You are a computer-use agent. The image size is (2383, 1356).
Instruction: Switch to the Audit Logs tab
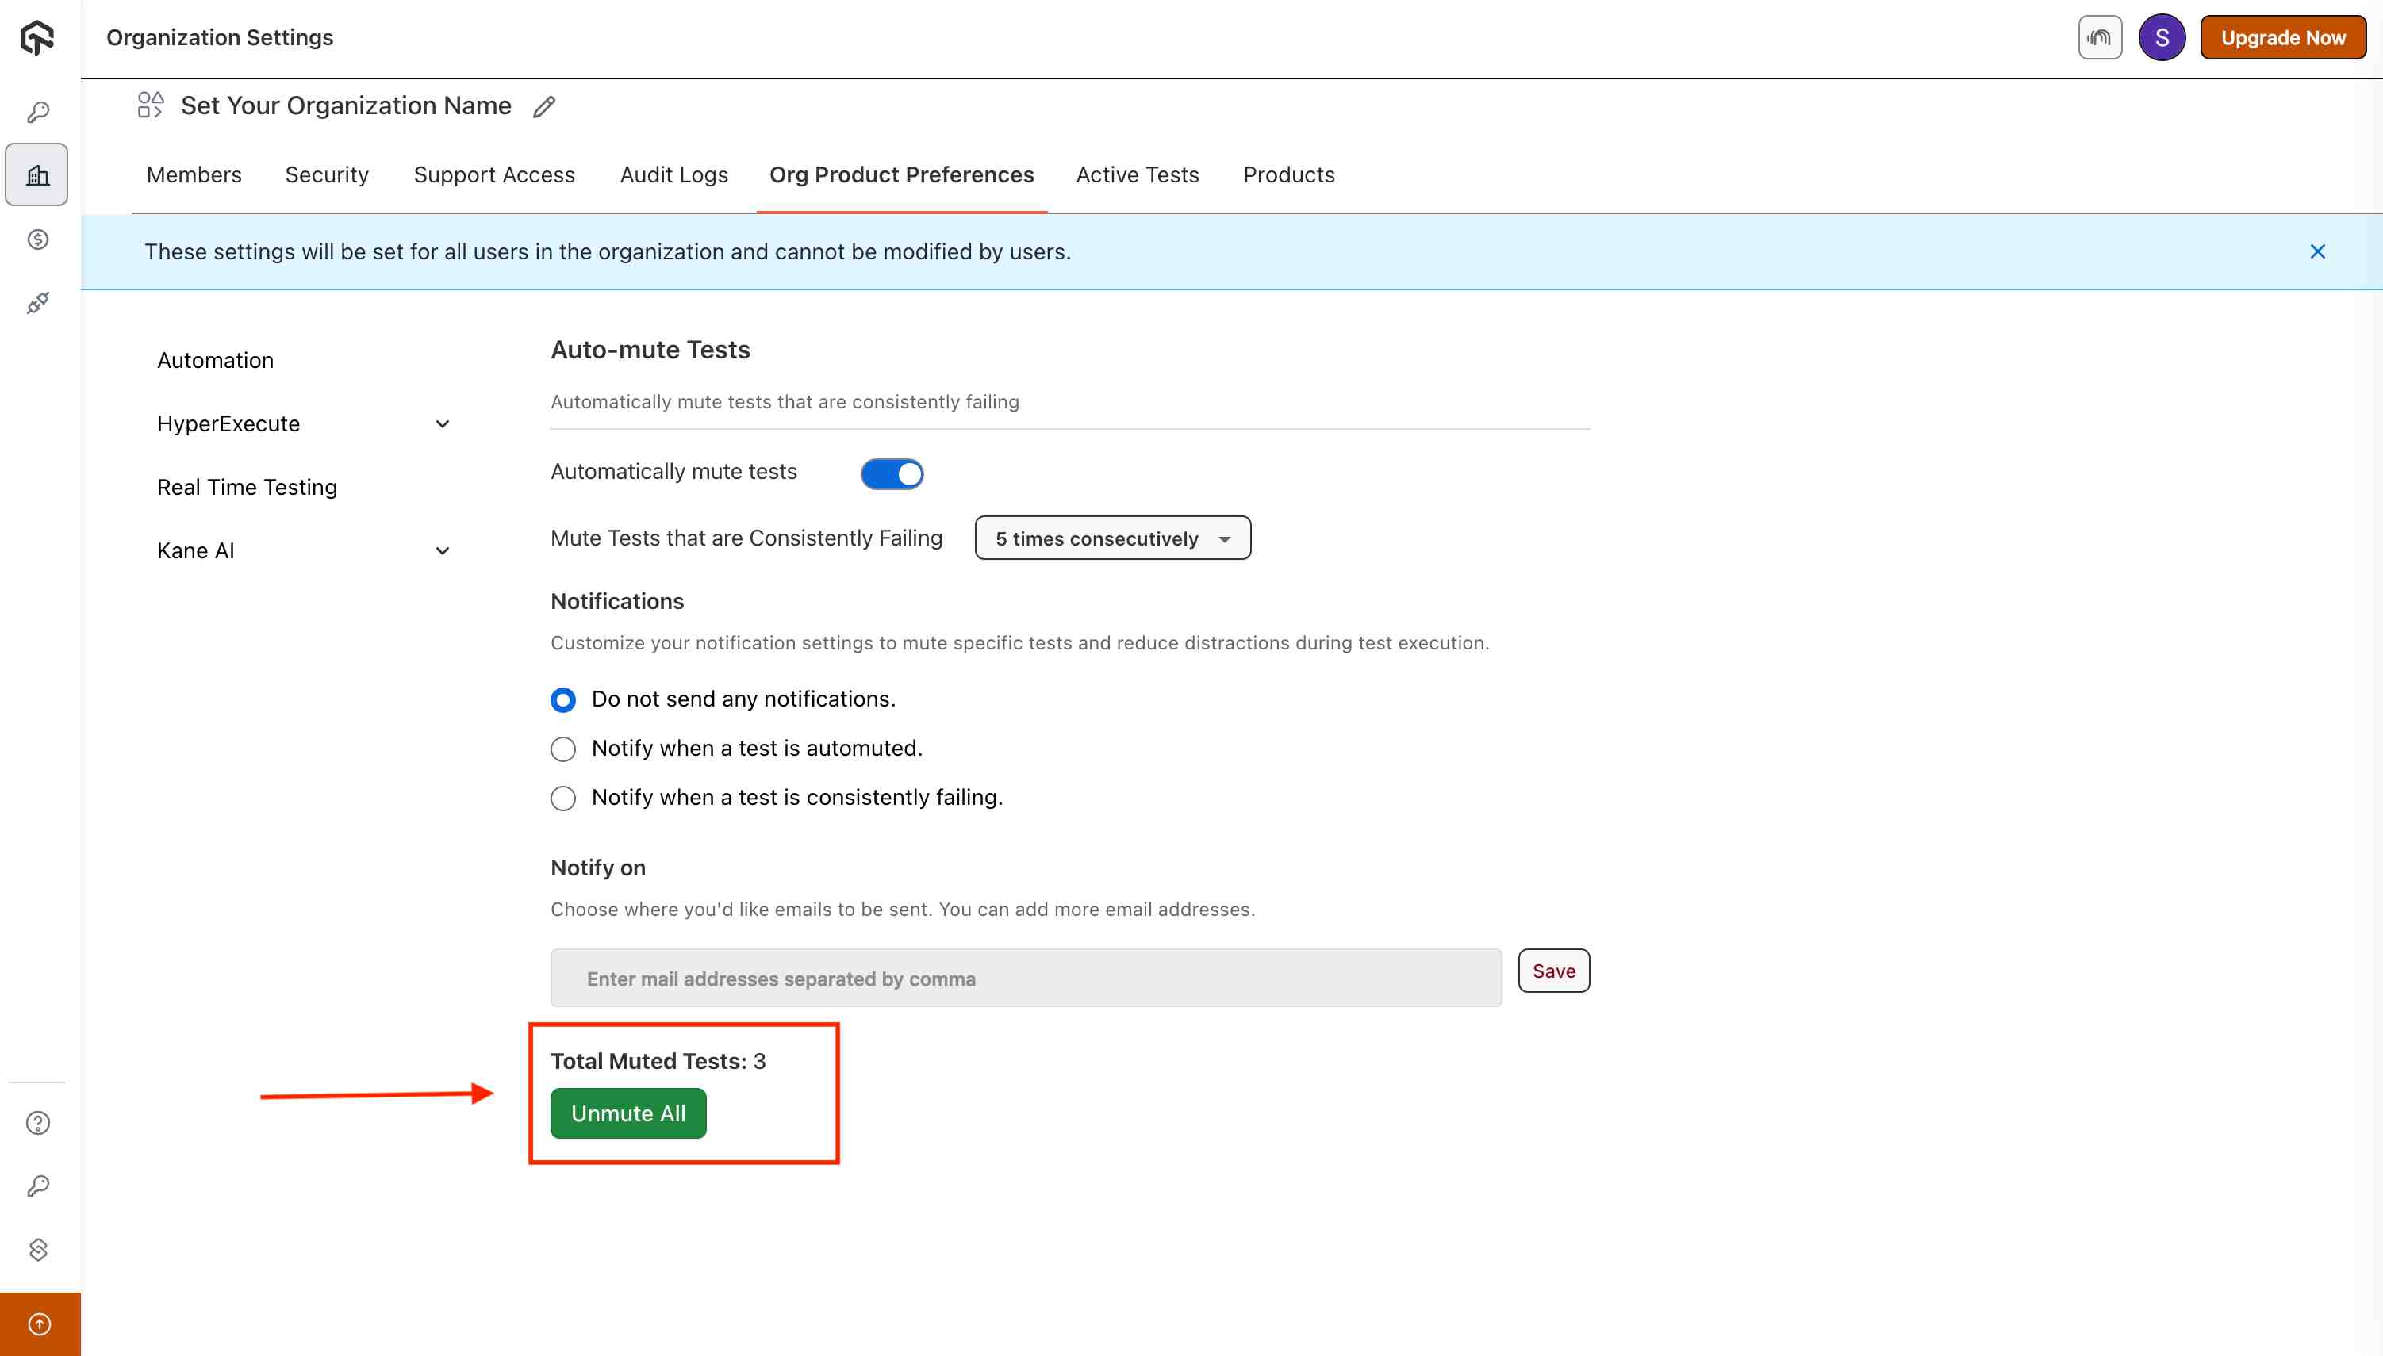pyautogui.click(x=673, y=175)
